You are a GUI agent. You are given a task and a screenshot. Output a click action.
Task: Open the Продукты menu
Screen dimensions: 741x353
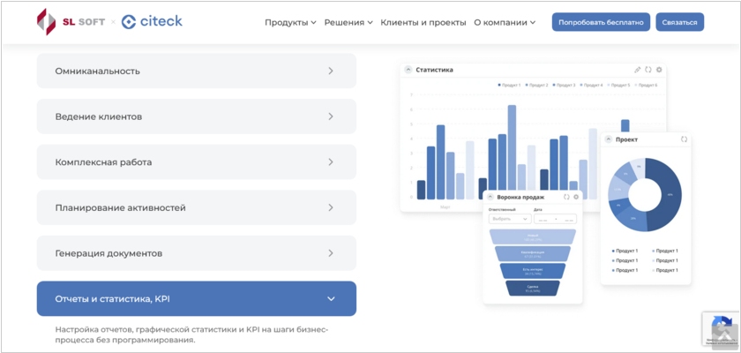(x=290, y=22)
